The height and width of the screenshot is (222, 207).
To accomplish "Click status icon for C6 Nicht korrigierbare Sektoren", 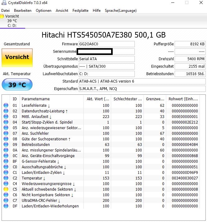I will tap(6, 195).
